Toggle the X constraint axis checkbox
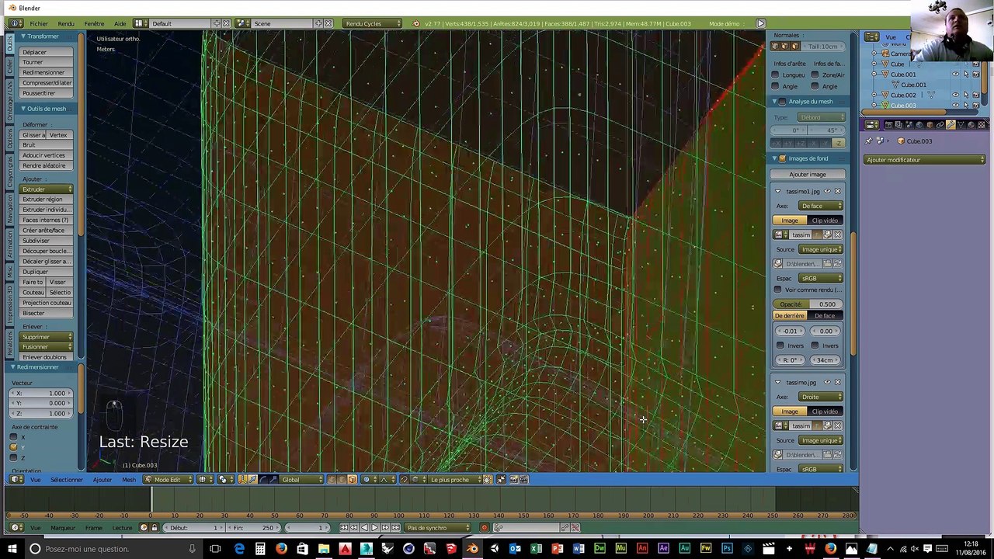Viewport: 994px width, 559px height. (x=13, y=437)
